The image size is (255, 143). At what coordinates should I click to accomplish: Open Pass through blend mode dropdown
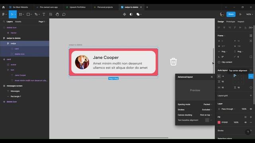click(x=228, y=109)
